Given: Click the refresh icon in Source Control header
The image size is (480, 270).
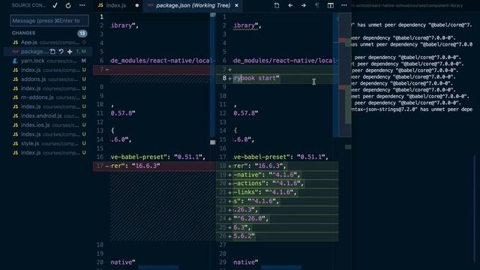Looking at the screenshot, I should pyautogui.click(x=68, y=5).
